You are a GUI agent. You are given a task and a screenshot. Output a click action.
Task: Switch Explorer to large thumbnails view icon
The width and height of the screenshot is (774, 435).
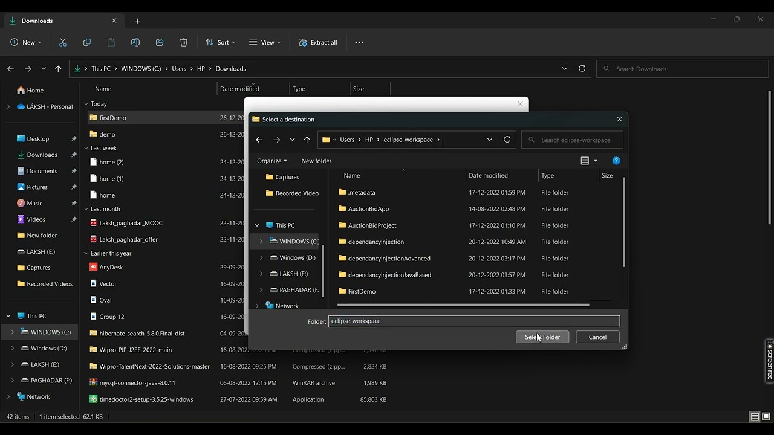(766, 417)
